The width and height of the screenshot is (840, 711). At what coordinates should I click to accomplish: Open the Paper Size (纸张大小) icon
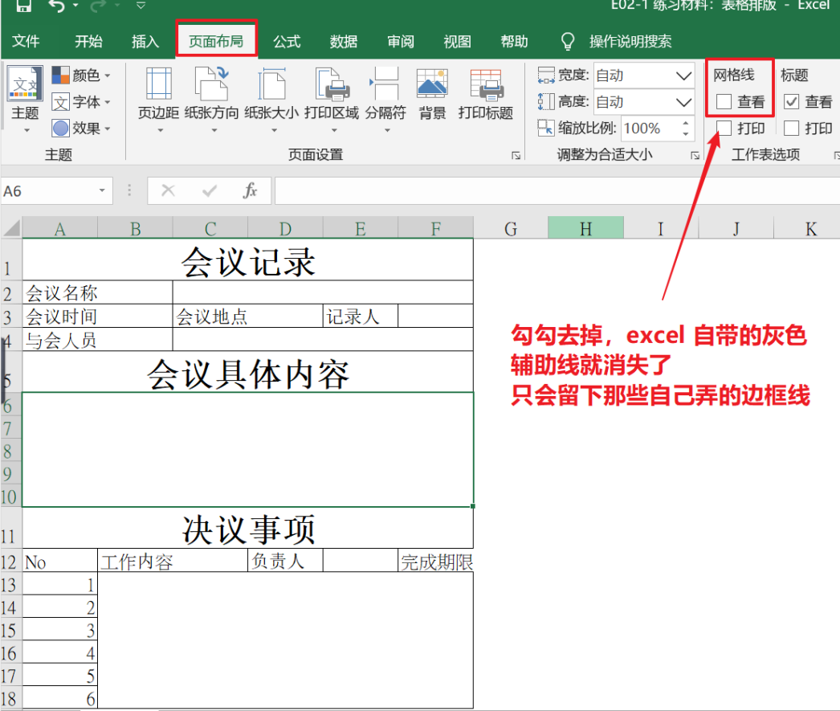click(271, 84)
